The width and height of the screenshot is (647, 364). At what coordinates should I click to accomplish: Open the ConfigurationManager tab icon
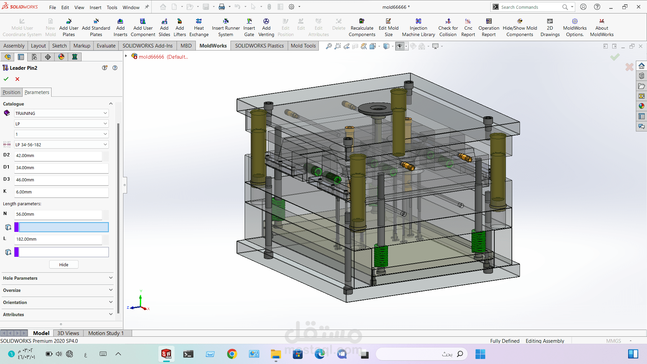point(34,57)
